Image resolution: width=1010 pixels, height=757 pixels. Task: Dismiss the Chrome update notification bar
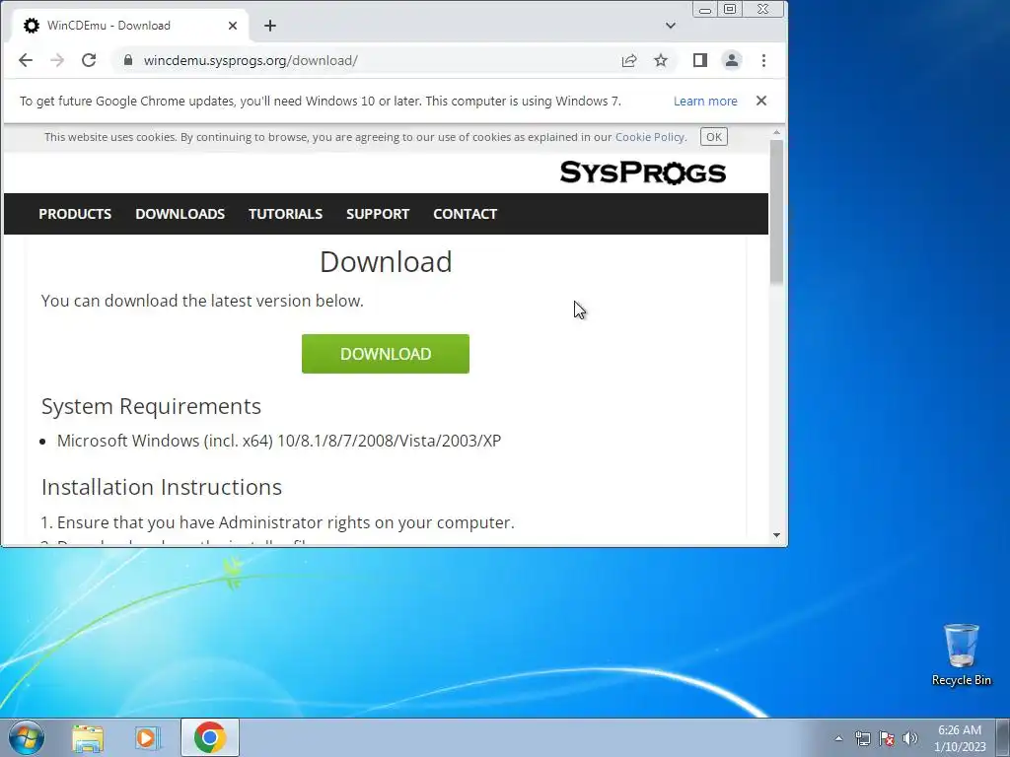tap(761, 101)
